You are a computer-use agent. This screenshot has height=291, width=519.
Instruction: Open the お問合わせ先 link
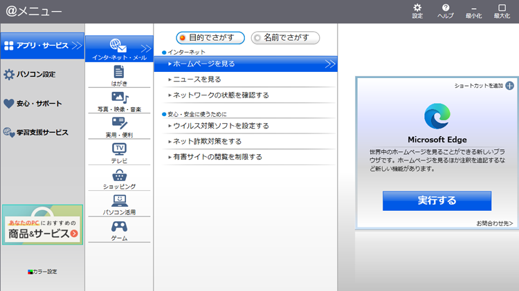click(x=495, y=223)
